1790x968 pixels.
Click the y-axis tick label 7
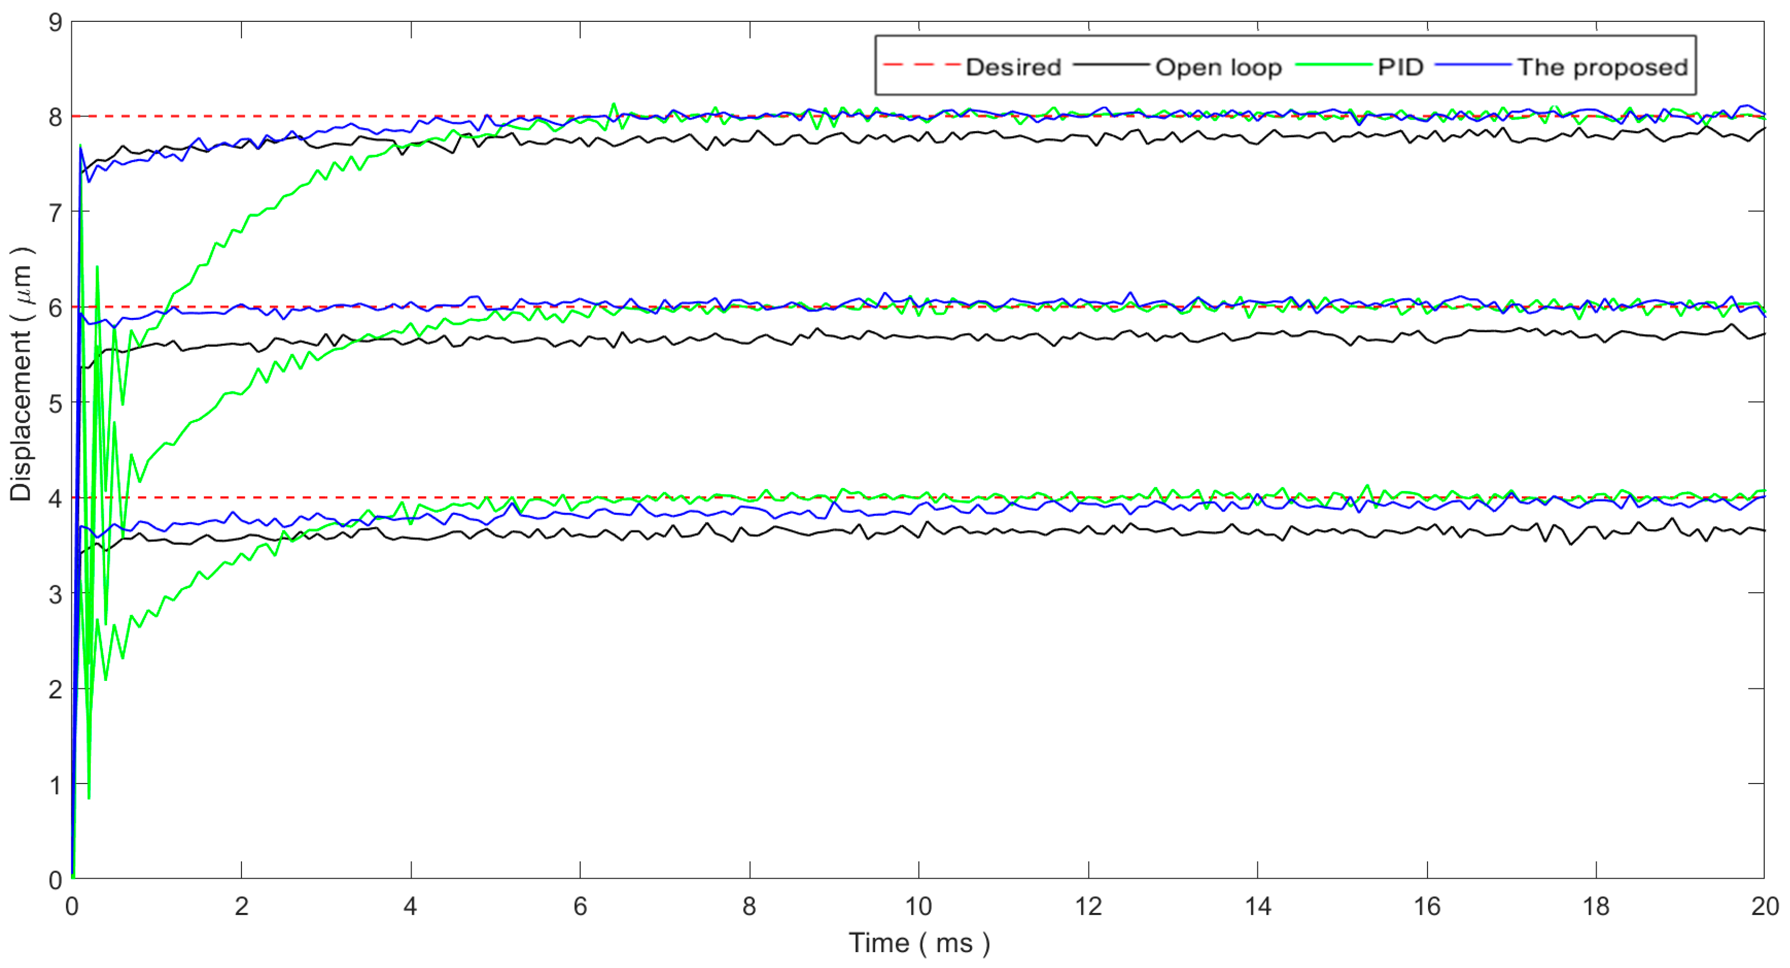coord(56,213)
